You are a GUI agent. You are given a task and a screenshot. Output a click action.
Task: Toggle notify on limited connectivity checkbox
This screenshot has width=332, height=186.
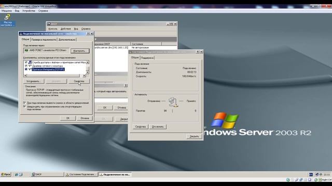click(x=24, y=106)
